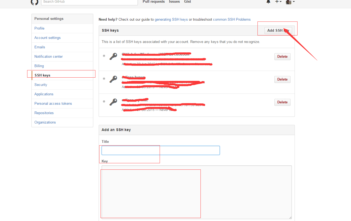Screen dimensions: 351x221
Task: Click the 'Personal settings' sidebar heading
Action: pyautogui.click(x=49, y=19)
